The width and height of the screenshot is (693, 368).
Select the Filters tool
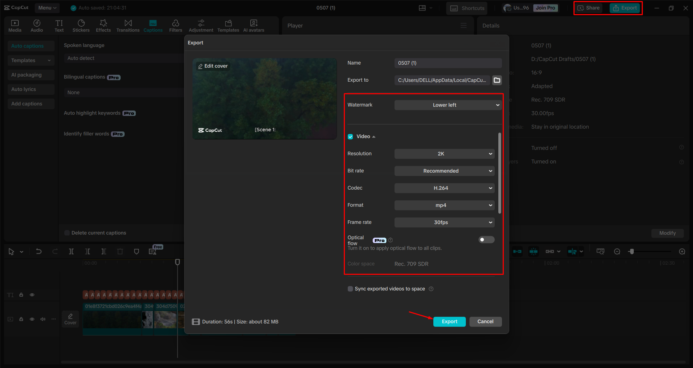click(176, 25)
